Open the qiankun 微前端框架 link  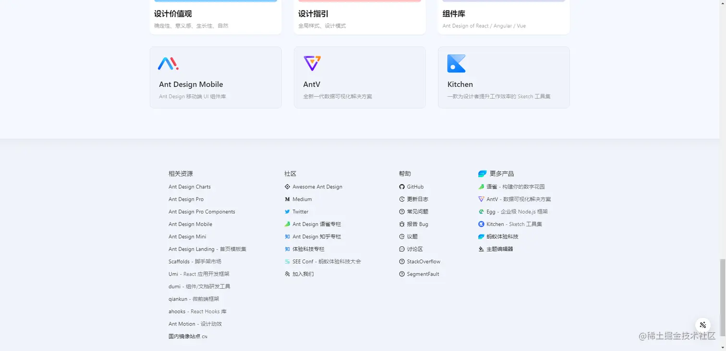tap(194, 299)
